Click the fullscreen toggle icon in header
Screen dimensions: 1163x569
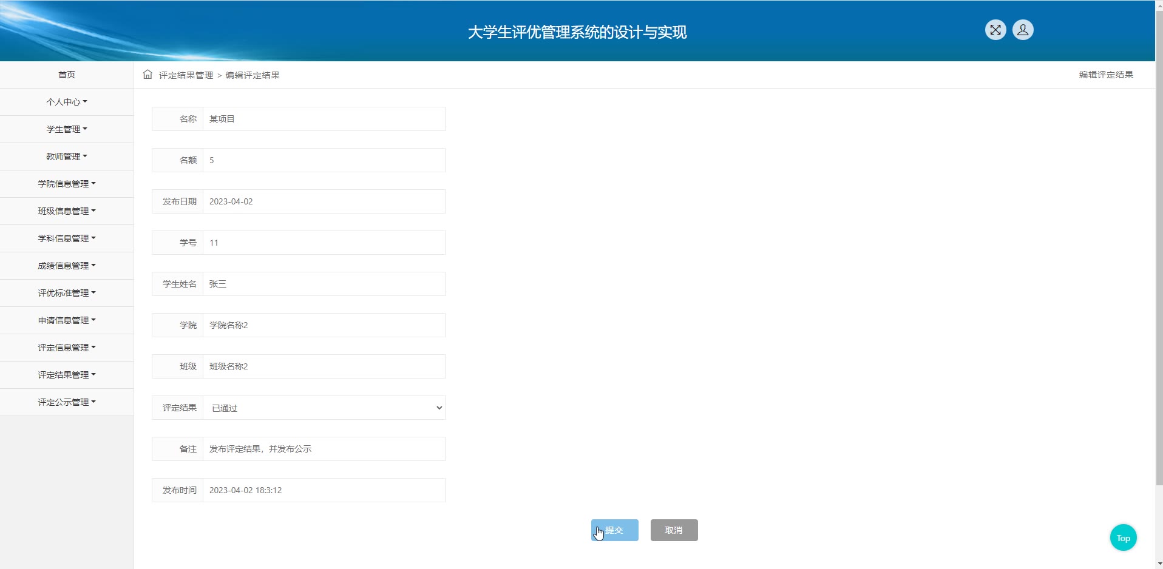click(995, 30)
